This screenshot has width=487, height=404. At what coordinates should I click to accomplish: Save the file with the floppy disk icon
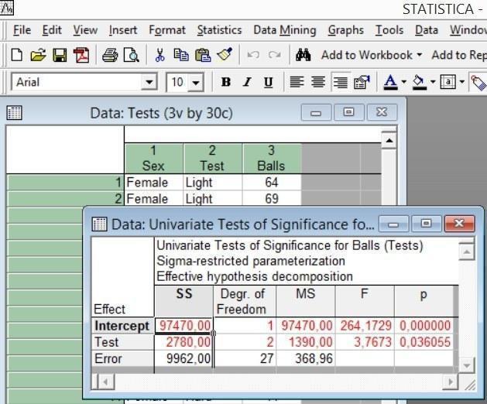[60, 55]
